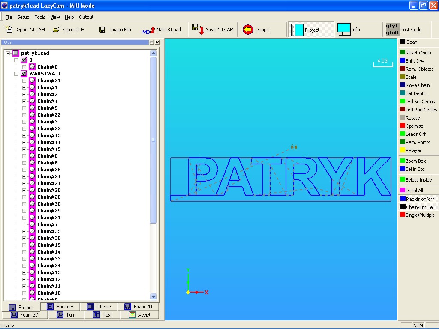Click the Offsets tab icon
The height and width of the screenshot is (329, 439).
coord(90,307)
